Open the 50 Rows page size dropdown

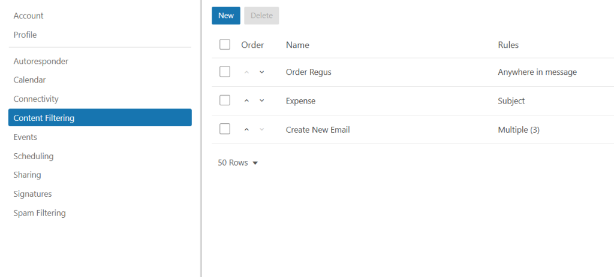238,163
